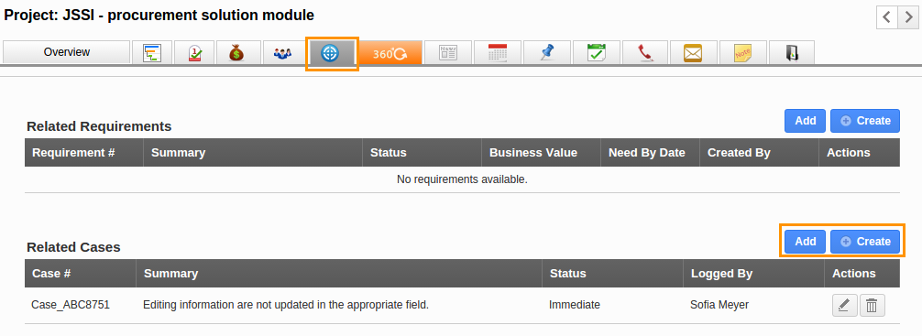Open the door exit tab icon
The width and height of the screenshot is (922, 336).
click(x=792, y=52)
